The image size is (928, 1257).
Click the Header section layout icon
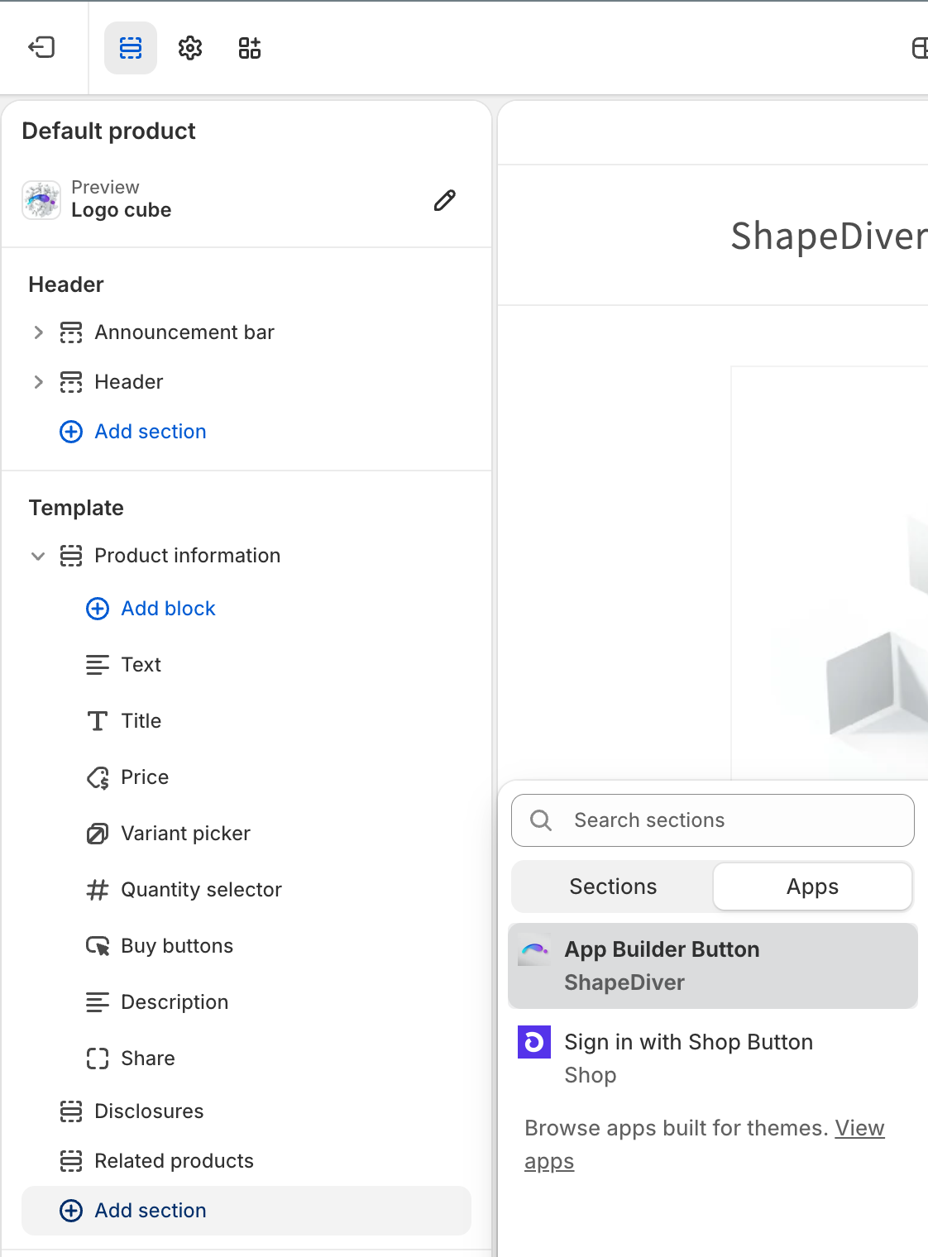coord(71,382)
